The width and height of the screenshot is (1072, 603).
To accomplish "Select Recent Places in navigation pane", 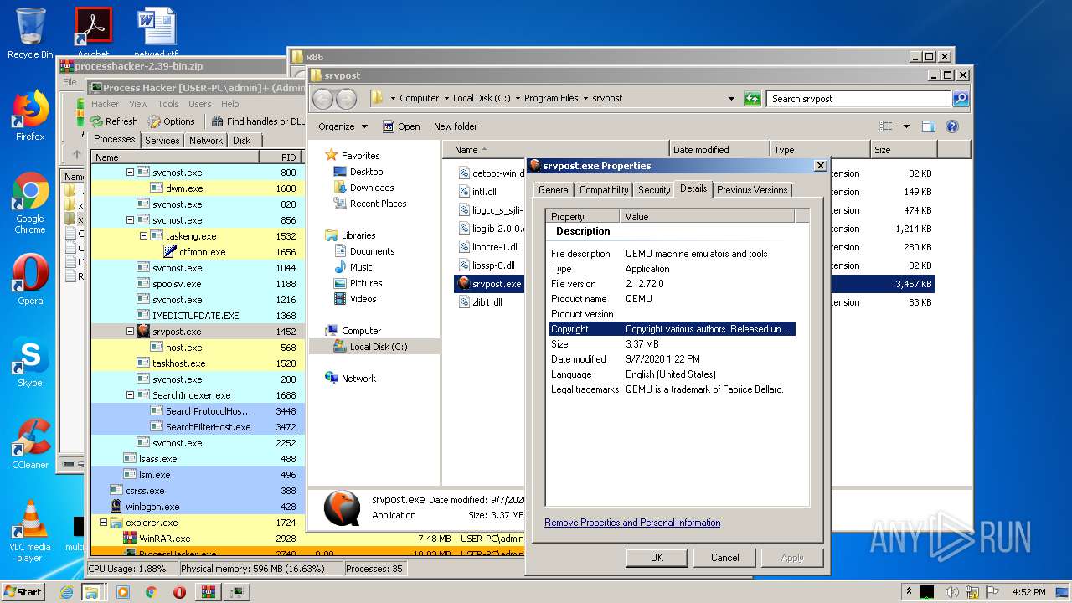I will point(378,204).
